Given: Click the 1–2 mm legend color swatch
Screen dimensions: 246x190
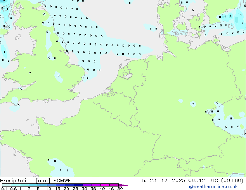Looking at the screenshot, I should pyautogui.click(x=24, y=185).
